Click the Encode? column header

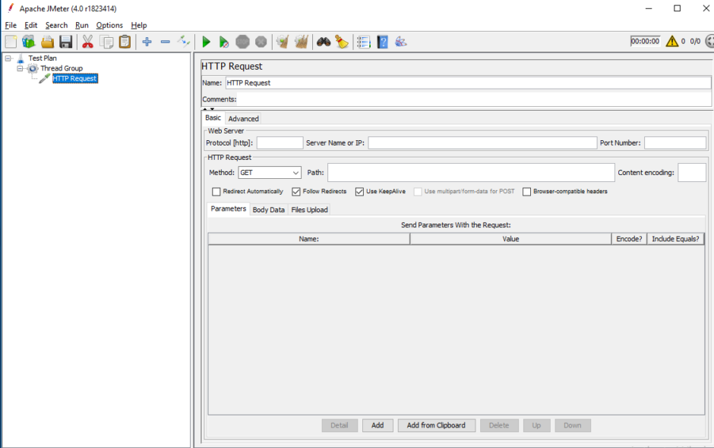click(629, 239)
